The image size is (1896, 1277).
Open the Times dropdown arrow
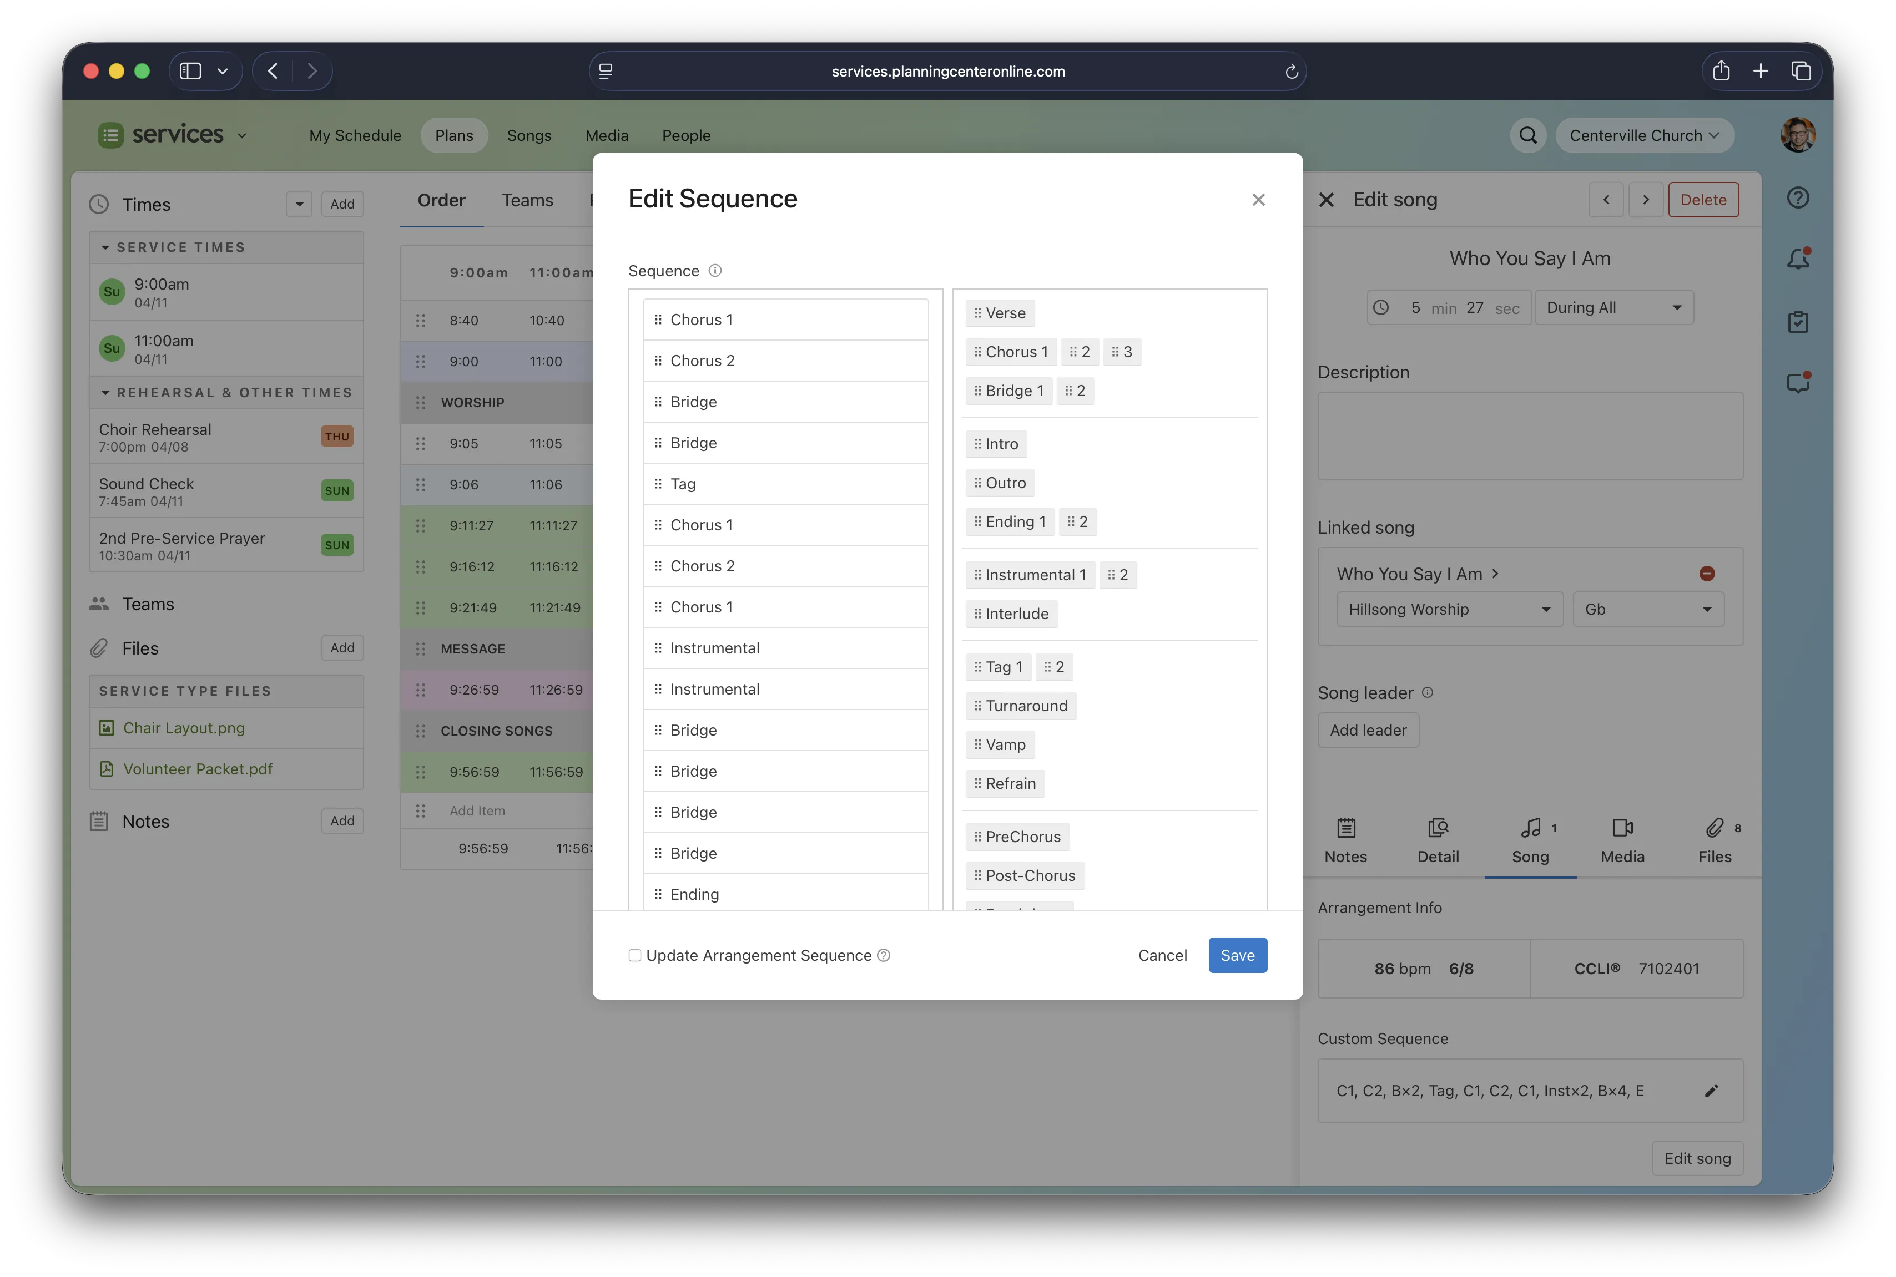pos(299,204)
